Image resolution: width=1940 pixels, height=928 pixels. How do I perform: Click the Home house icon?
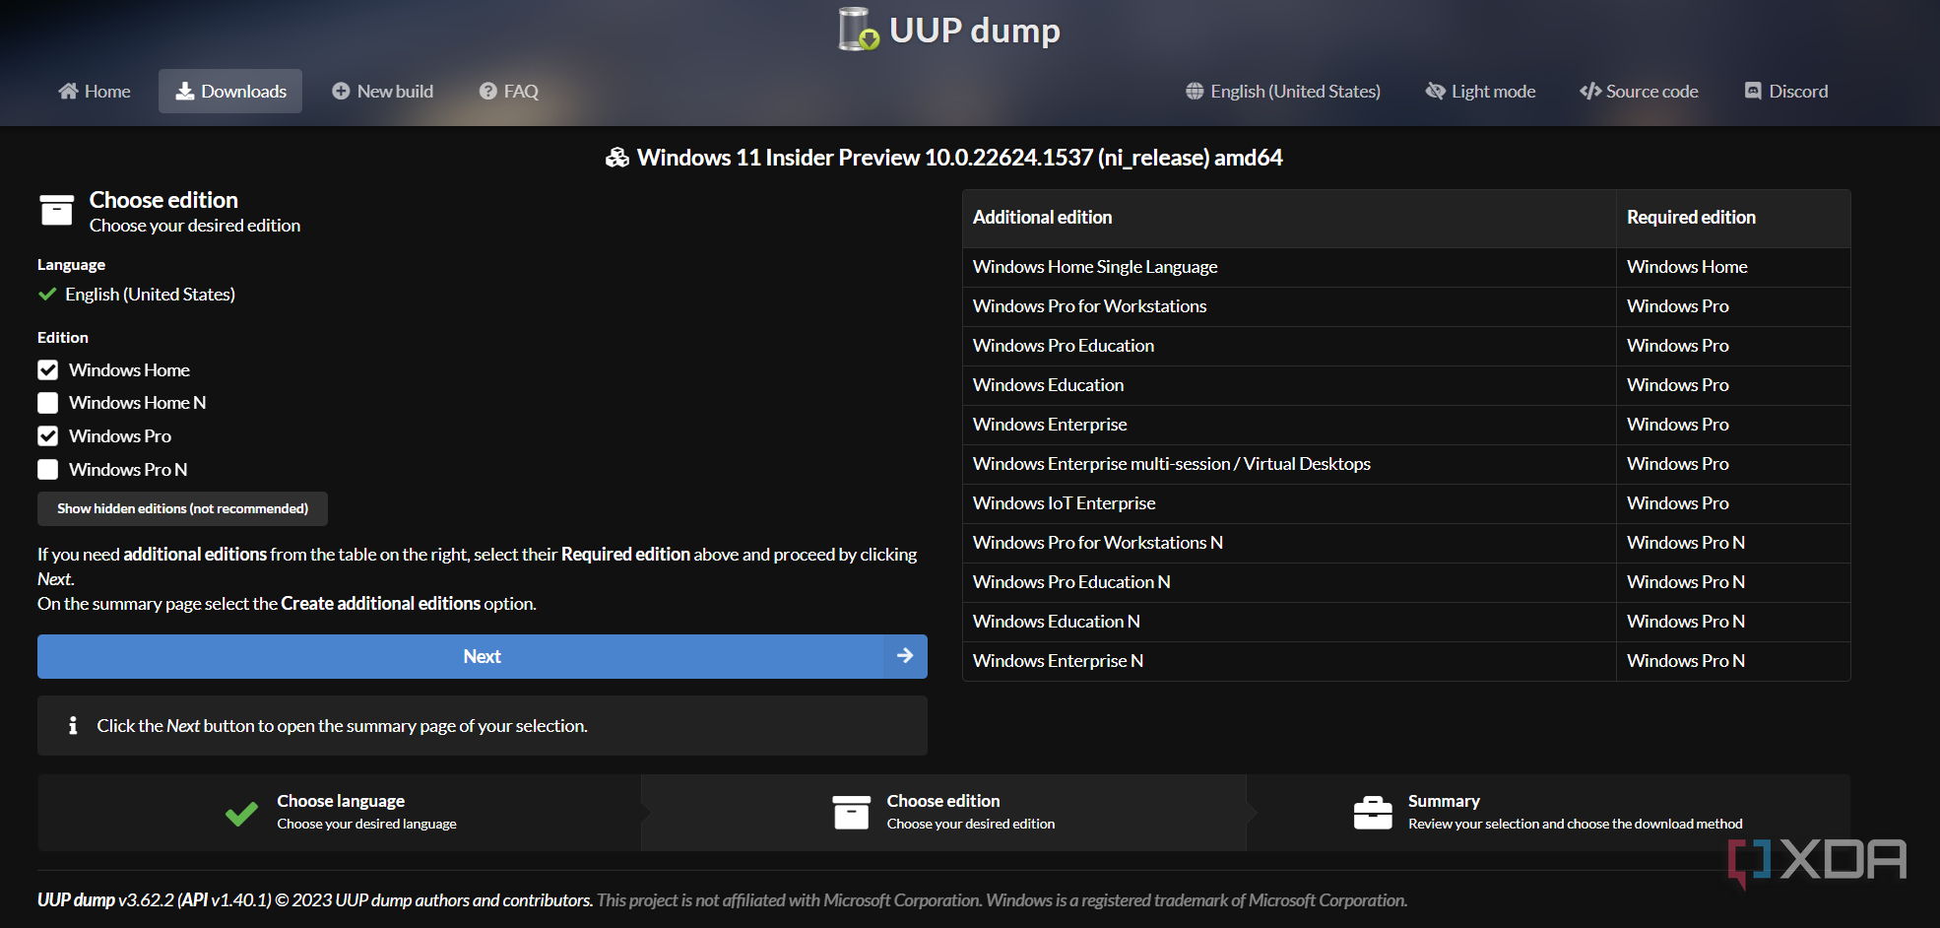[x=68, y=91]
